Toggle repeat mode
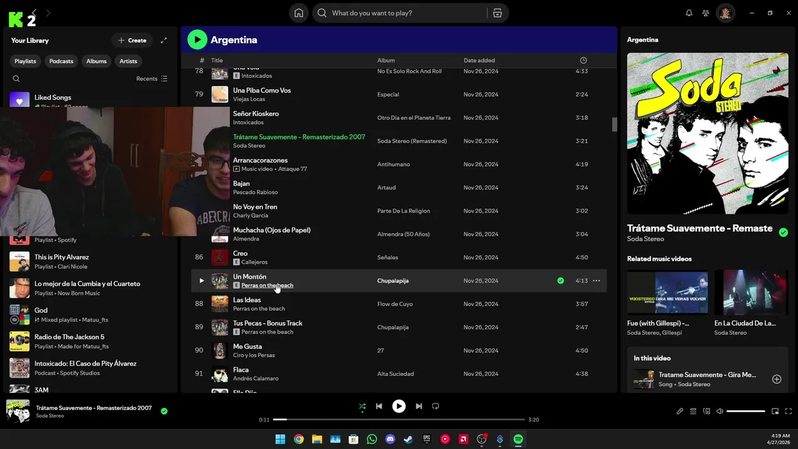 [436, 407]
